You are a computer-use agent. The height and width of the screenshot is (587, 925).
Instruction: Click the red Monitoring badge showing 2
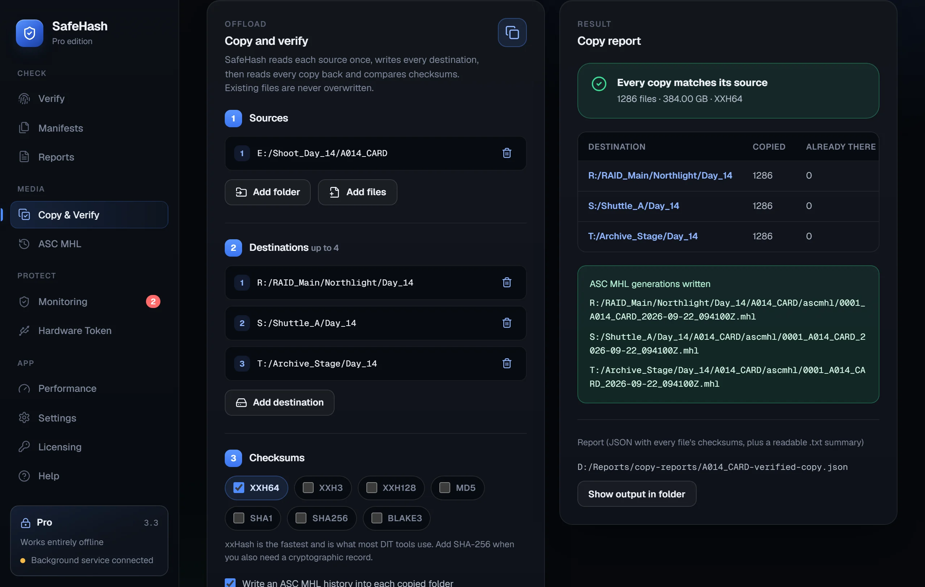tap(153, 301)
